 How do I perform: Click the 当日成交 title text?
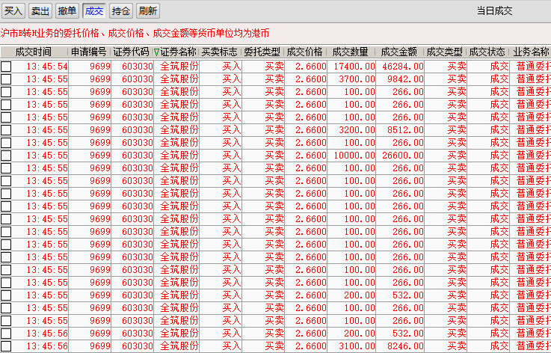[x=494, y=11]
